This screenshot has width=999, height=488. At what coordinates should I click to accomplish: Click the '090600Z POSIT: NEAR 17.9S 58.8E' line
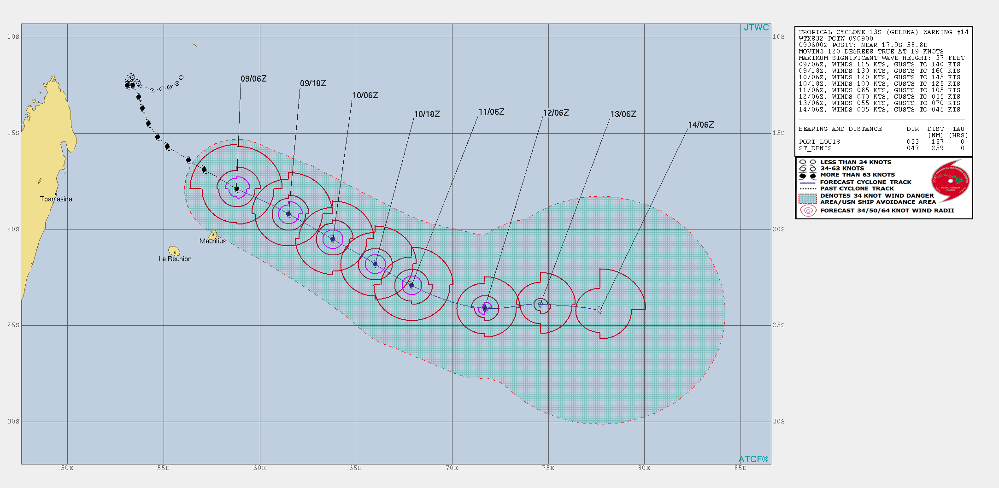(863, 45)
